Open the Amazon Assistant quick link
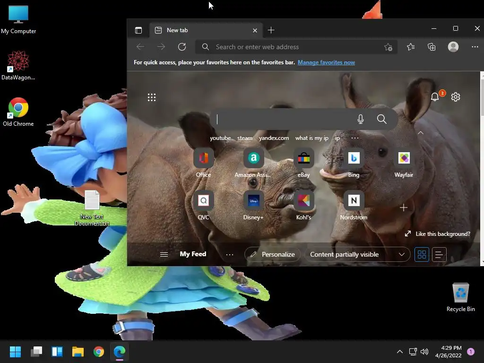 [x=253, y=163]
